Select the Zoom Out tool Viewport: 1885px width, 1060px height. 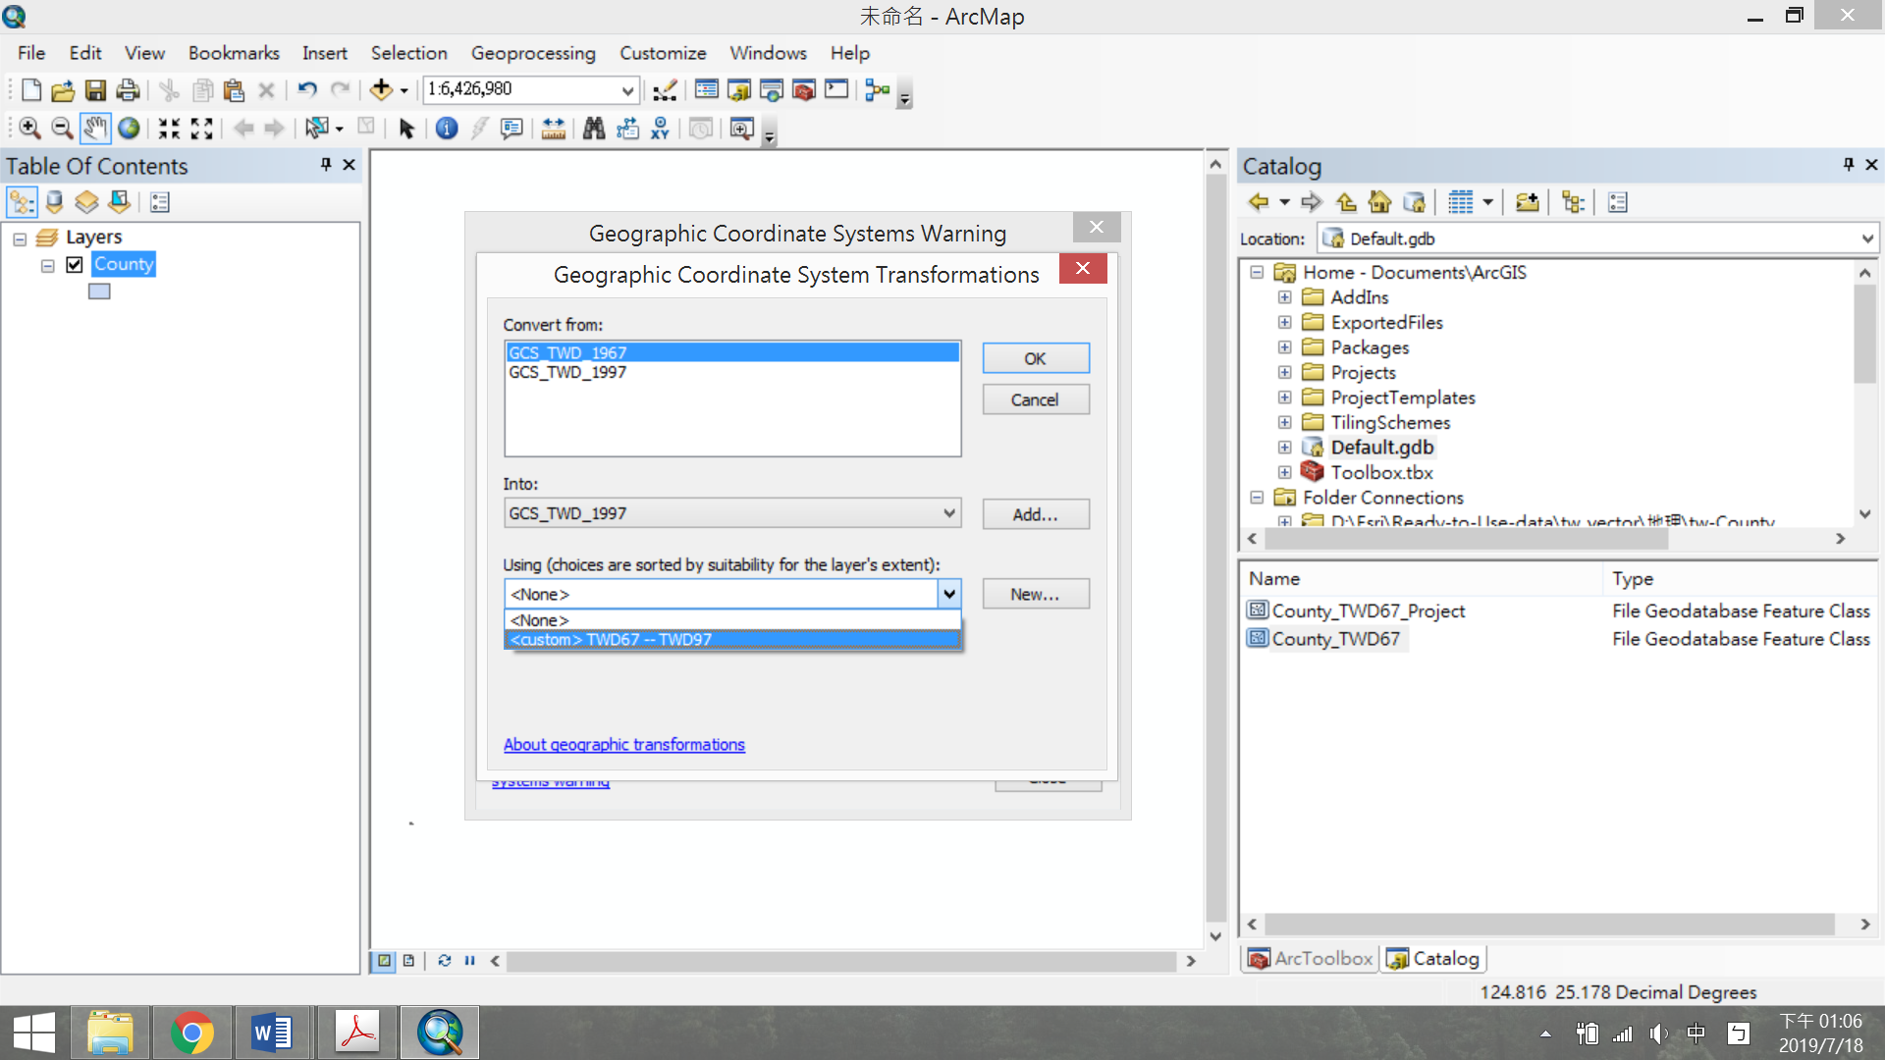61,129
